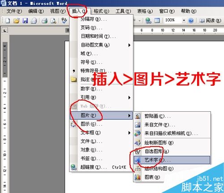Open the File menu
224x193 pixels.
[14, 11]
